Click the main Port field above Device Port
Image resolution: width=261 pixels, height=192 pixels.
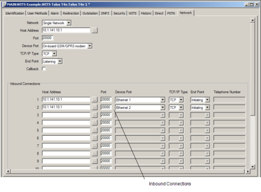[x=47, y=38]
